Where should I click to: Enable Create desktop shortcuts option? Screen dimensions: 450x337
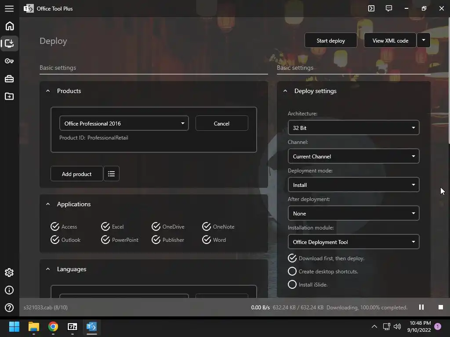point(323,271)
